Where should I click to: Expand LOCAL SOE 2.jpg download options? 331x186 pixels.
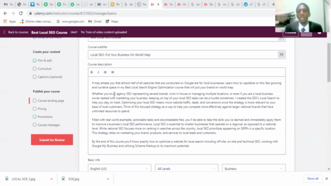(x=52, y=179)
